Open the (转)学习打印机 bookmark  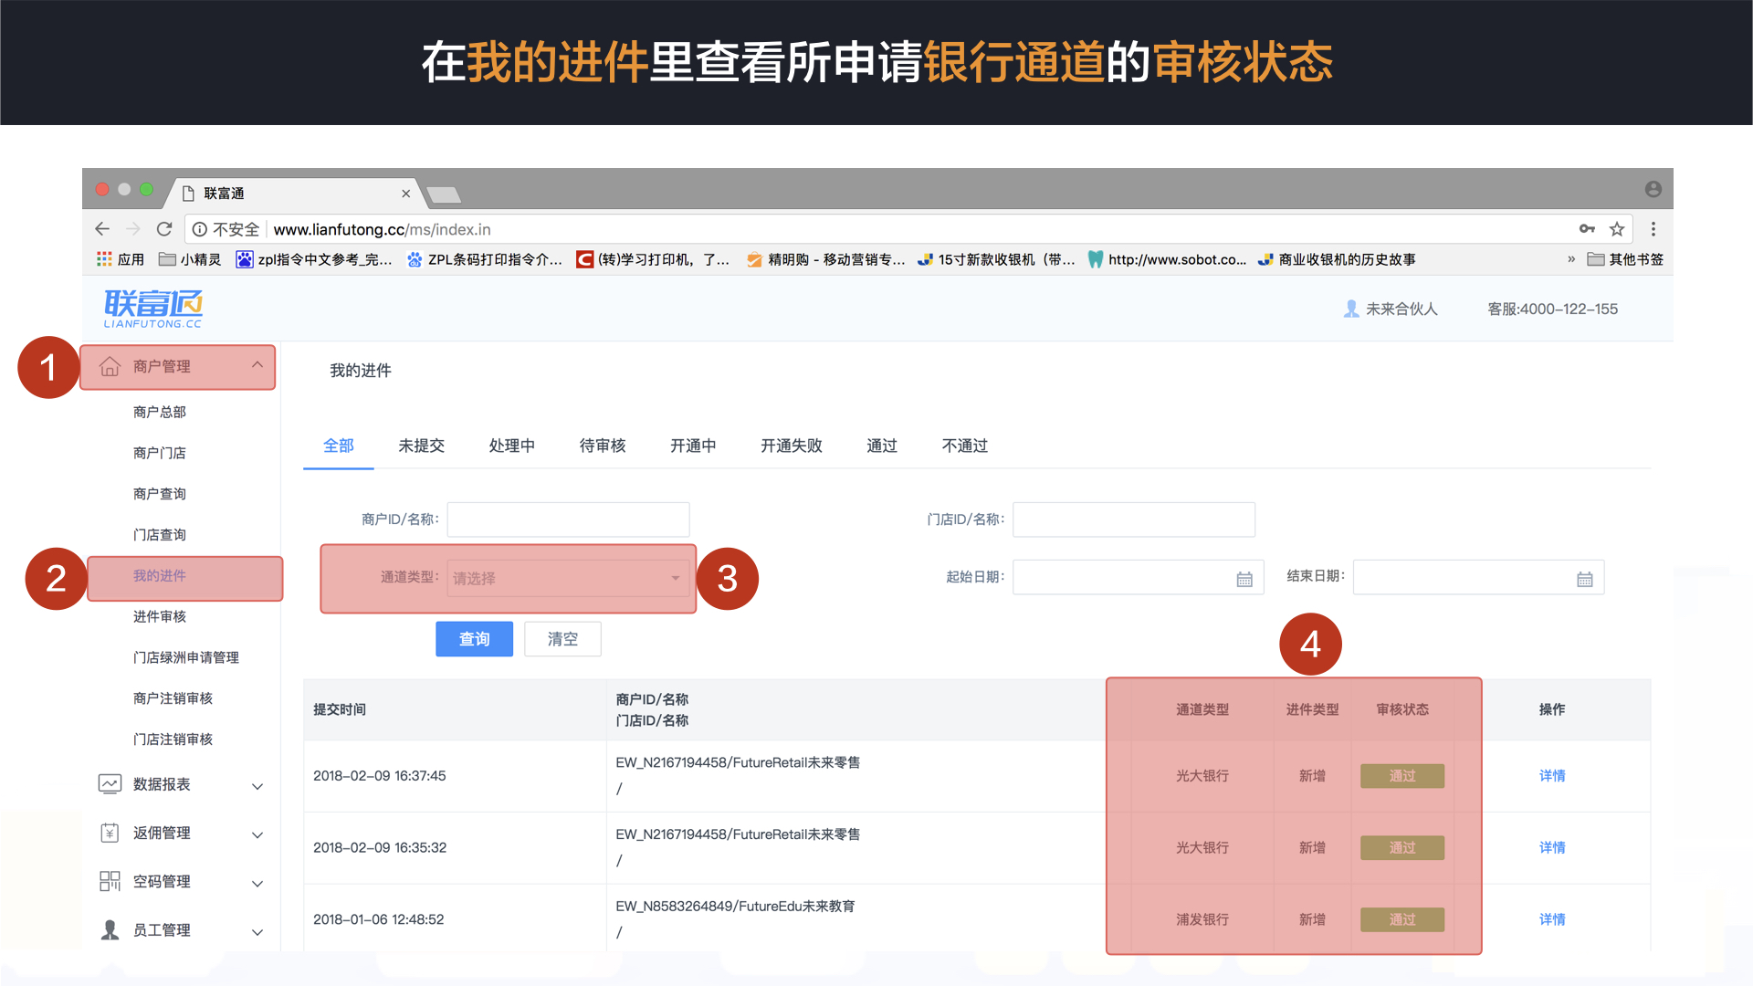653,259
